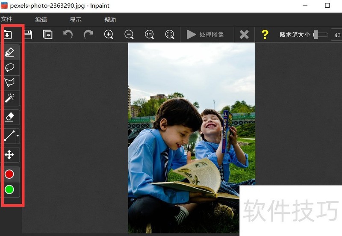This screenshot has height=236, width=342.
Task: Choose the green donor marker color
Action: pos(9,189)
